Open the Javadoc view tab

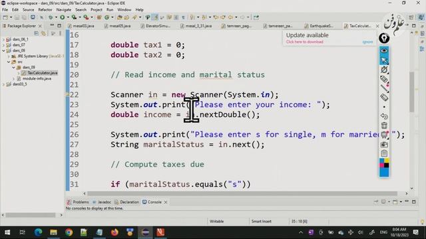click(x=102, y=202)
